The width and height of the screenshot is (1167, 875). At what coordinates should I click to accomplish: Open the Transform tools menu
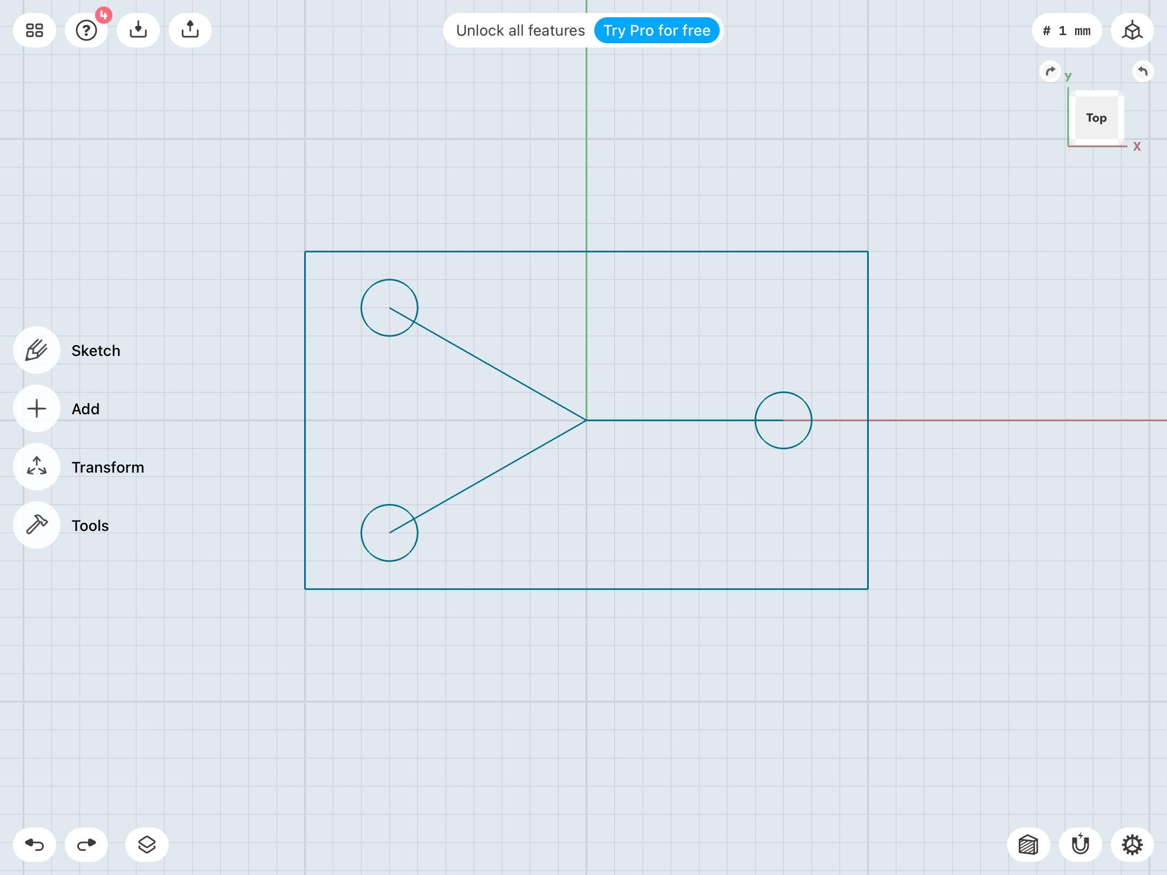[37, 467]
